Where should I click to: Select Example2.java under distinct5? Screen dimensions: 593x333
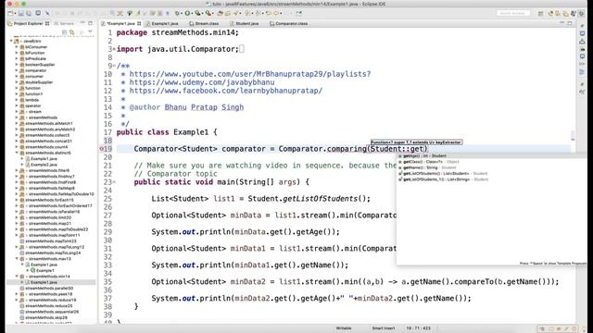[x=44, y=165]
